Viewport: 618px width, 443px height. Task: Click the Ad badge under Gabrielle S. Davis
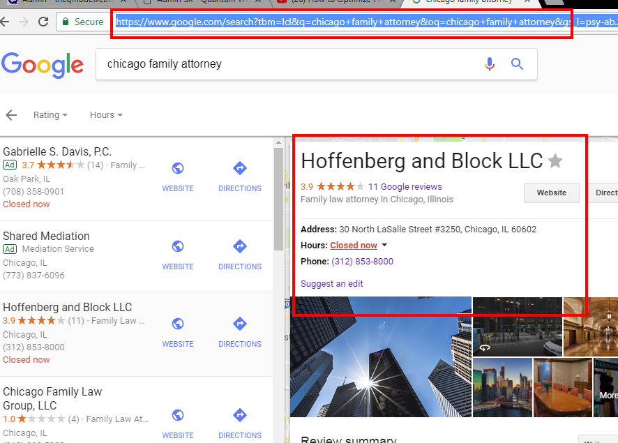[x=10, y=165]
